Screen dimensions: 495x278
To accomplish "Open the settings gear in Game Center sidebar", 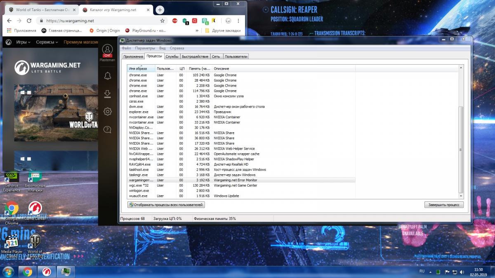I will point(107,112).
